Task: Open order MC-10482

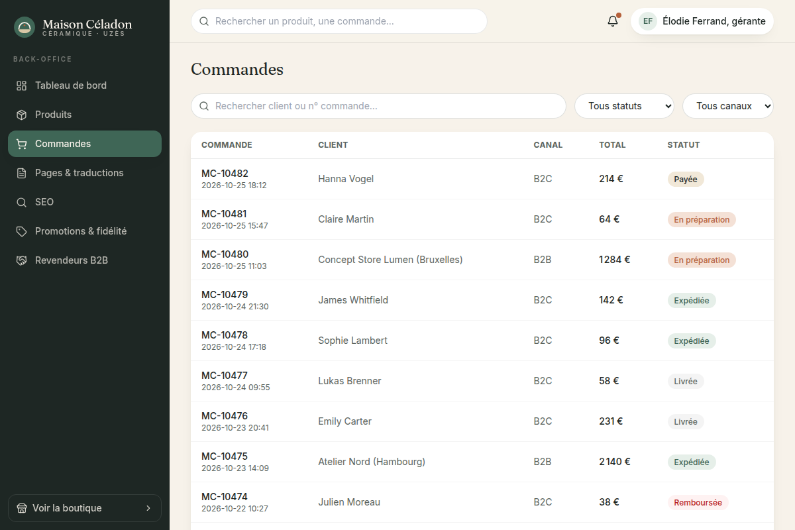Action: coord(225,174)
